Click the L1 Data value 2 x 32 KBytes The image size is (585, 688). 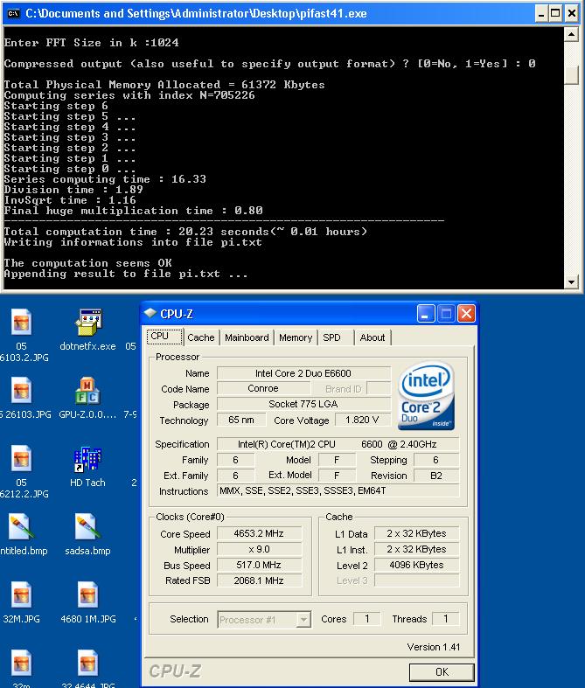click(416, 533)
